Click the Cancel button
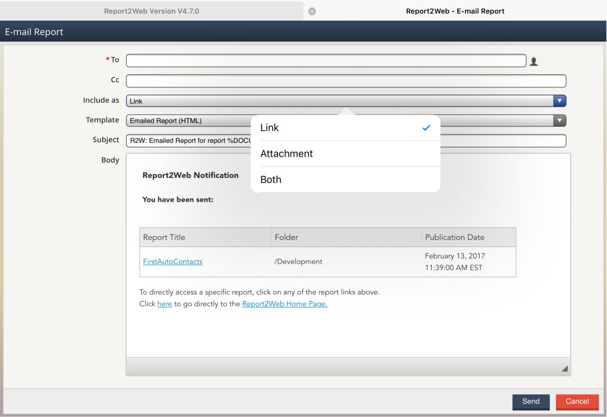Screen dimensions: 607x417 pos(577,402)
